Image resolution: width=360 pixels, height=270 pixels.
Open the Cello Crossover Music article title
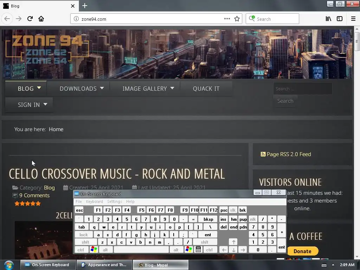117,174
